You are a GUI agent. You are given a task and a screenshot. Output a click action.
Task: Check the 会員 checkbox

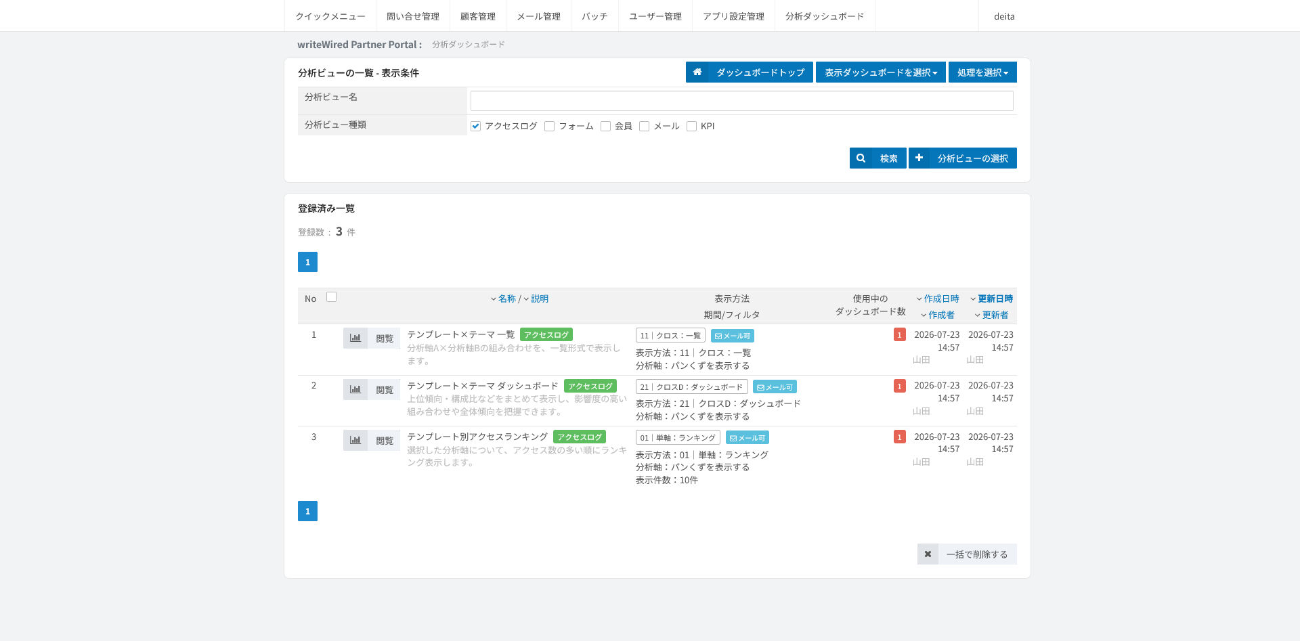(x=605, y=126)
